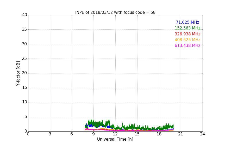Click the y-axis tick label 5
Image resolution: width=225 pixels, height=150 pixels.
[26, 117]
